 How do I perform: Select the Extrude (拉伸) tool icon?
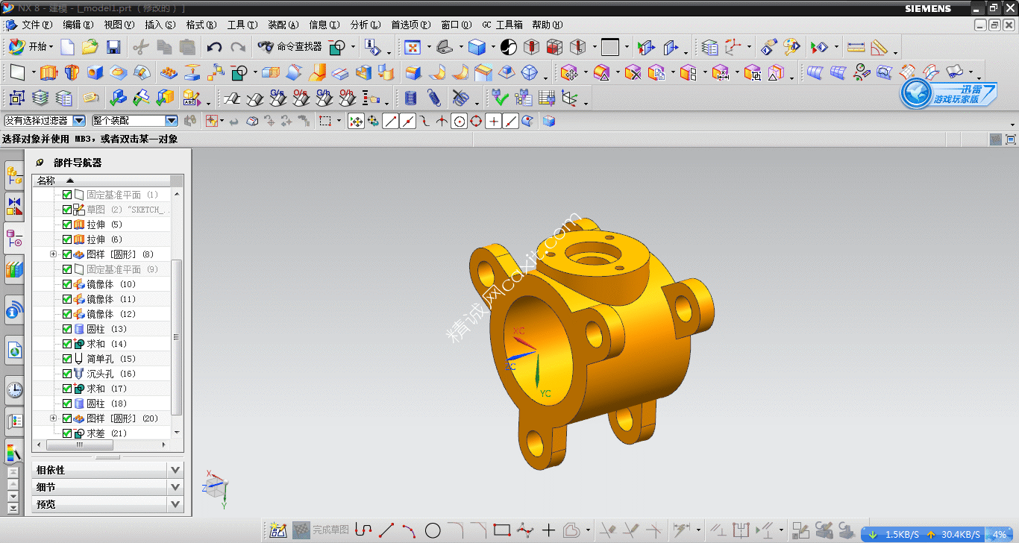coord(48,73)
